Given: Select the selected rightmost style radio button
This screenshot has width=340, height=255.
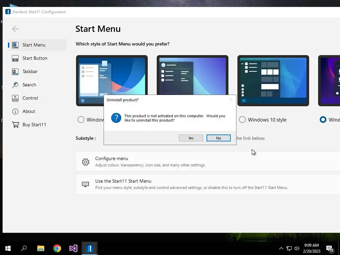Looking at the screenshot, I should tap(323, 120).
